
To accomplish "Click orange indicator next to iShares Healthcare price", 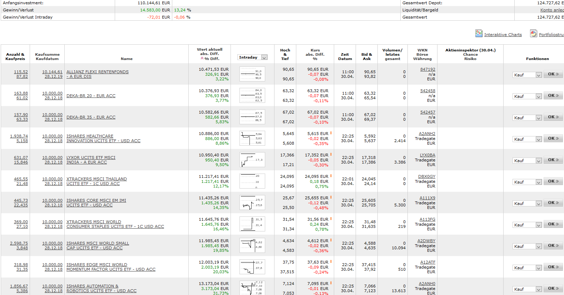I will coord(331,133).
